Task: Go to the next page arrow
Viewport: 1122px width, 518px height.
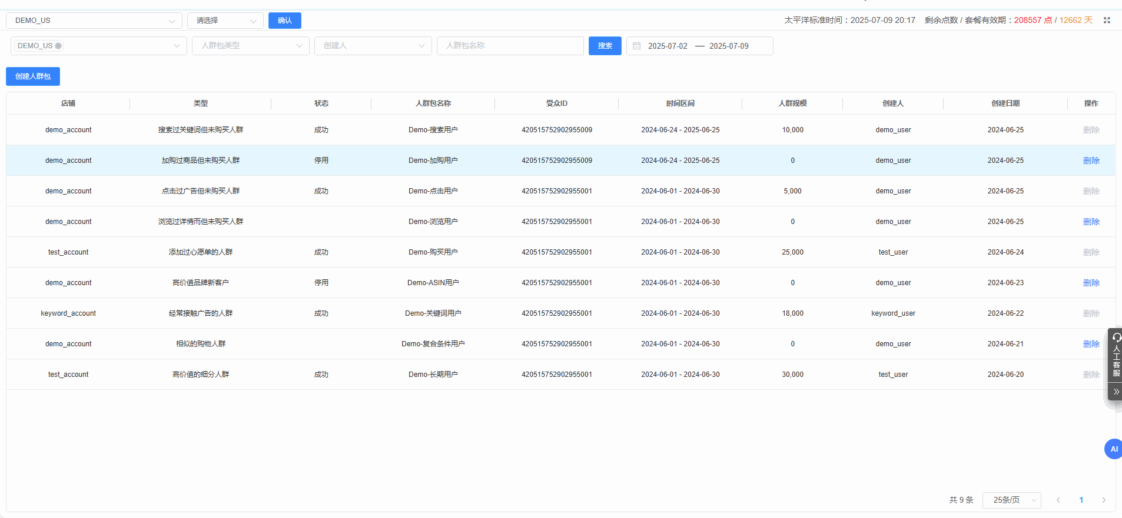Action: 1104,500
